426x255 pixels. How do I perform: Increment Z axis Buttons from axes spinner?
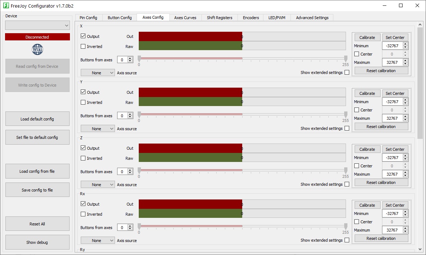[130, 170]
